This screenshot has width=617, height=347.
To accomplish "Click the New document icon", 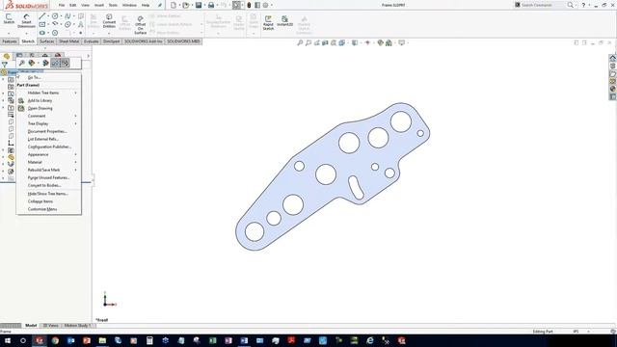I will (x=174, y=5).
